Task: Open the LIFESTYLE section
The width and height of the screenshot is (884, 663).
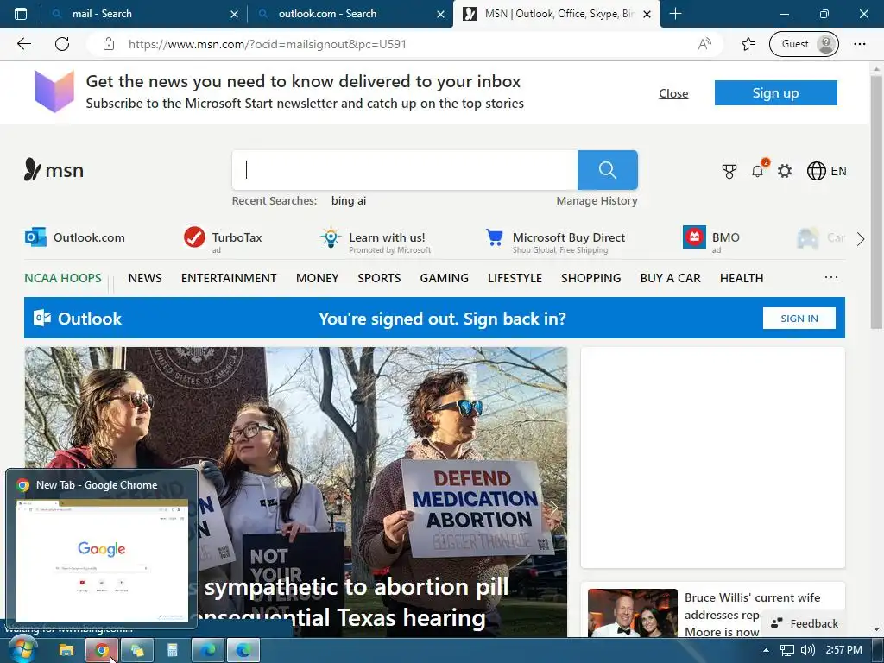Action: [515, 278]
